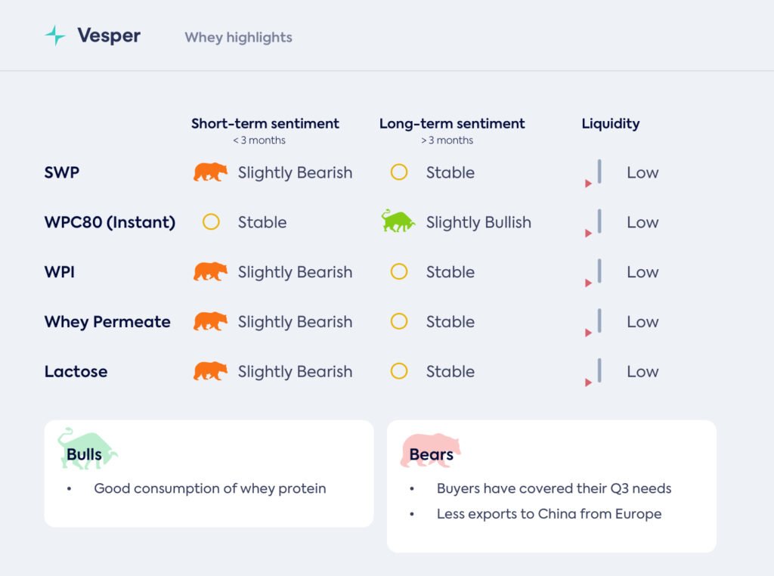Viewport: 774px width, 576px height.
Task: Click the Liquidity column header
Action: (x=610, y=124)
